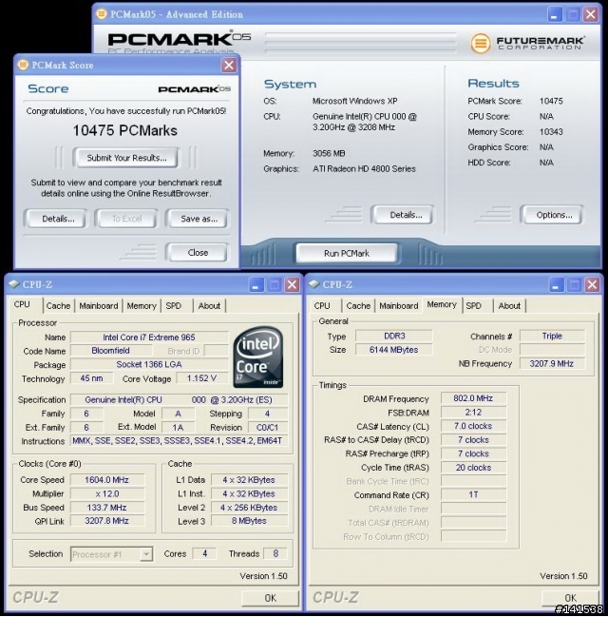Click memory Size value 6144 MBytes
Viewport: 608px width, 617px height.
pos(394,350)
